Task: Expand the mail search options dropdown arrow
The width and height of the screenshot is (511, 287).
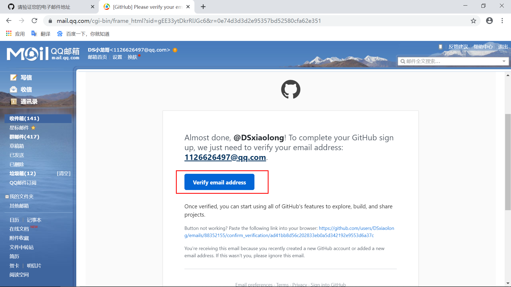Action: point(504,61)
